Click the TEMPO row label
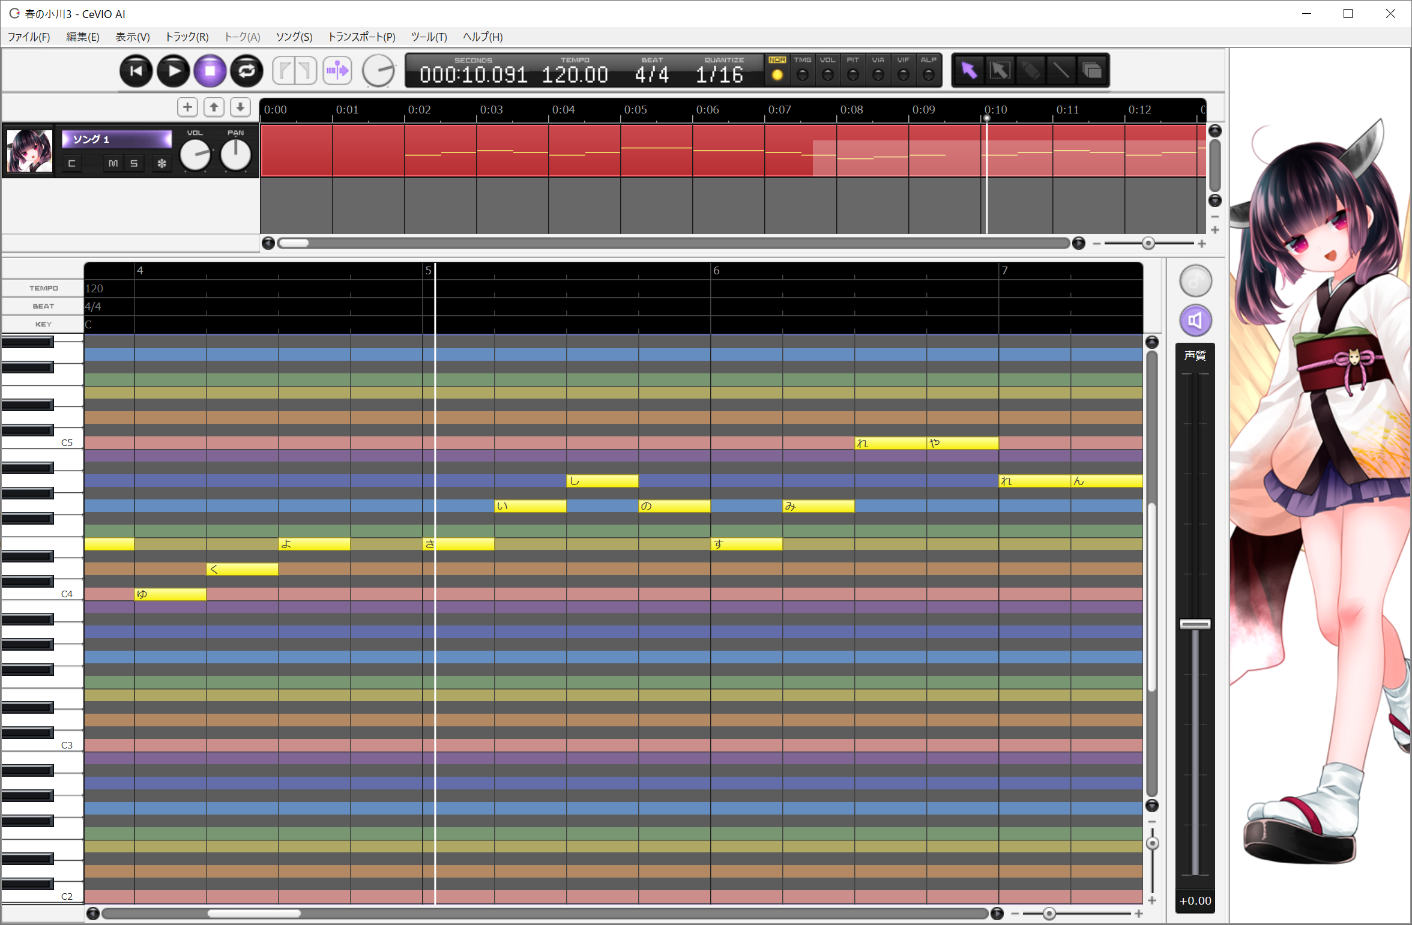Screen dimensions: 1412x925 [x=43, y=288]
